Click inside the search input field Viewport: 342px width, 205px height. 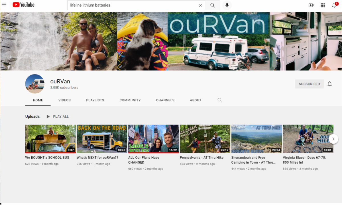tap(128, 5)
